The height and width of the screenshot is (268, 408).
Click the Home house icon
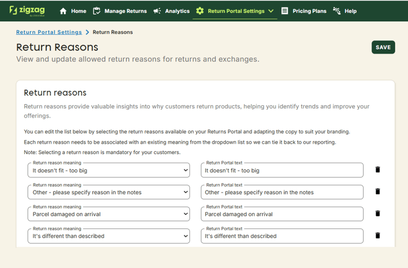[x=63, y=11]
